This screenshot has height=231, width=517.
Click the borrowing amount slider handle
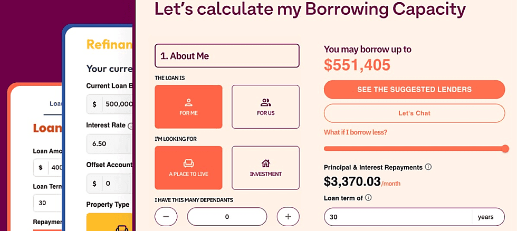click(505, 149)
